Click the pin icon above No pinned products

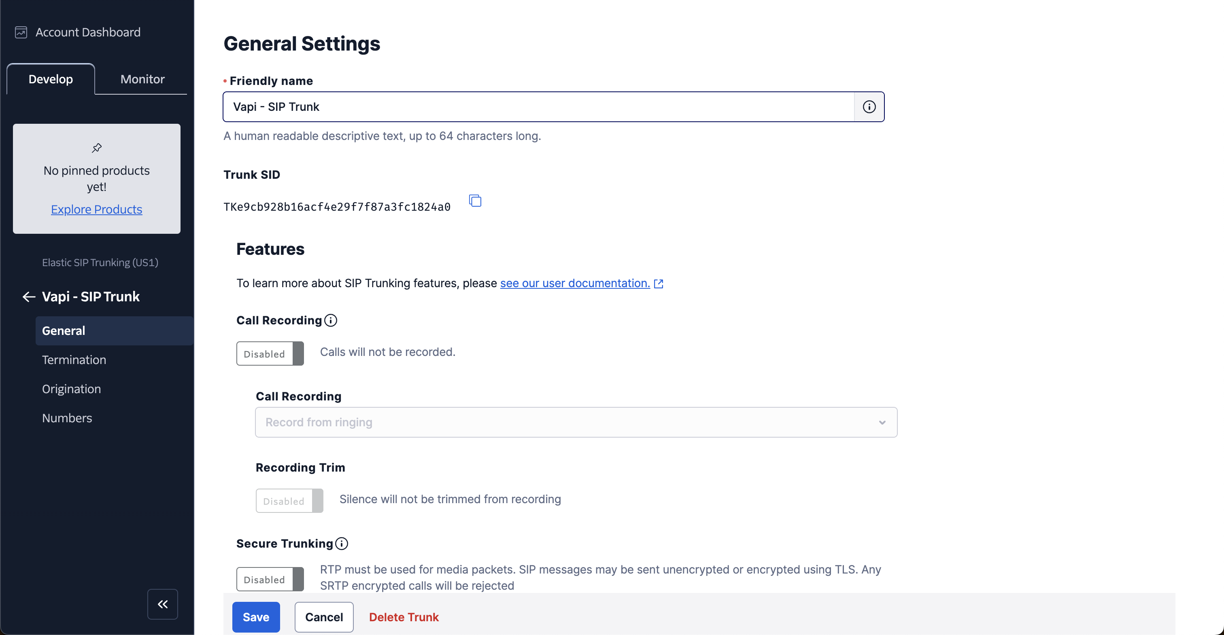tap(96, 147)
